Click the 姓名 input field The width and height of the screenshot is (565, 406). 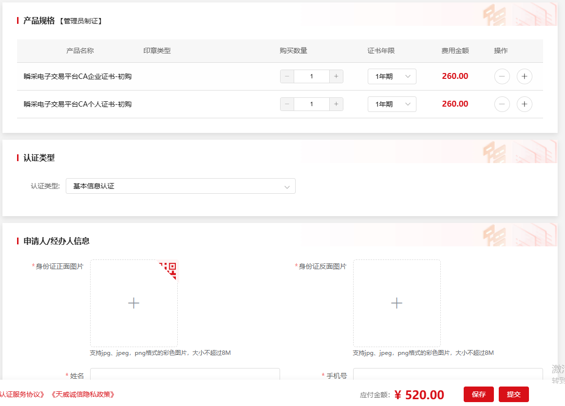coord(185,375)
